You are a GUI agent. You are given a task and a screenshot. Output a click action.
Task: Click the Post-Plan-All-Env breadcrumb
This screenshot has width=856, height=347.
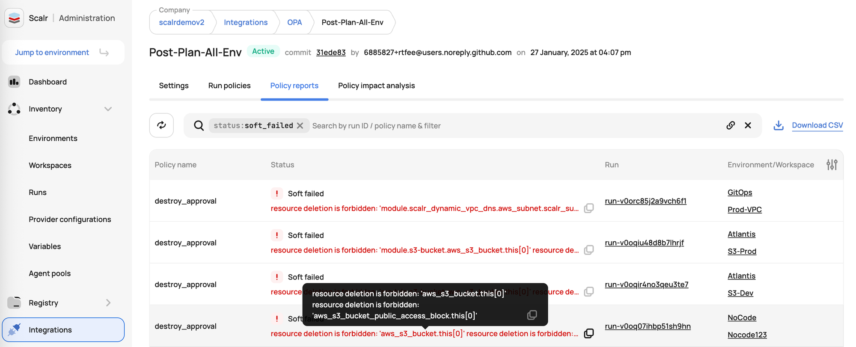[352, 22]
